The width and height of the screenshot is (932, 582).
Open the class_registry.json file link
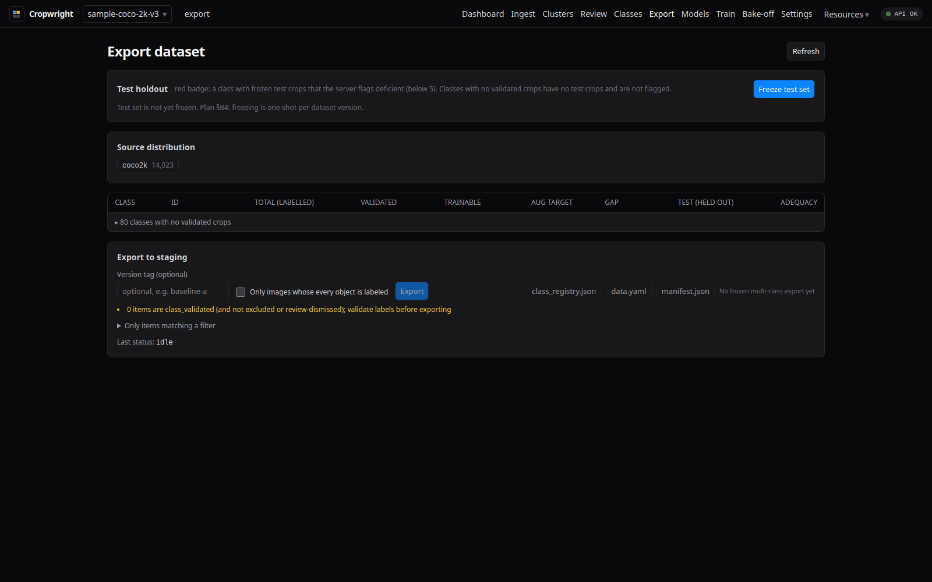tap(564, 291)
